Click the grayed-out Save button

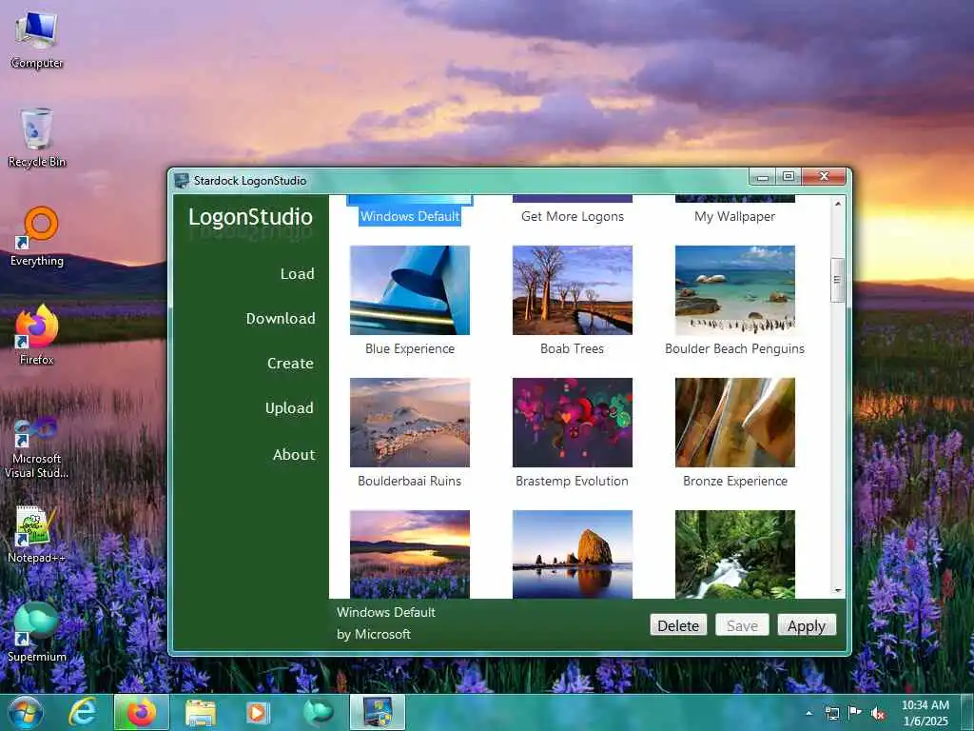(742, 625)
